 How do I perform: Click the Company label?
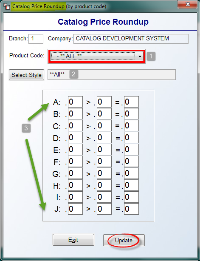pos(60,38)
